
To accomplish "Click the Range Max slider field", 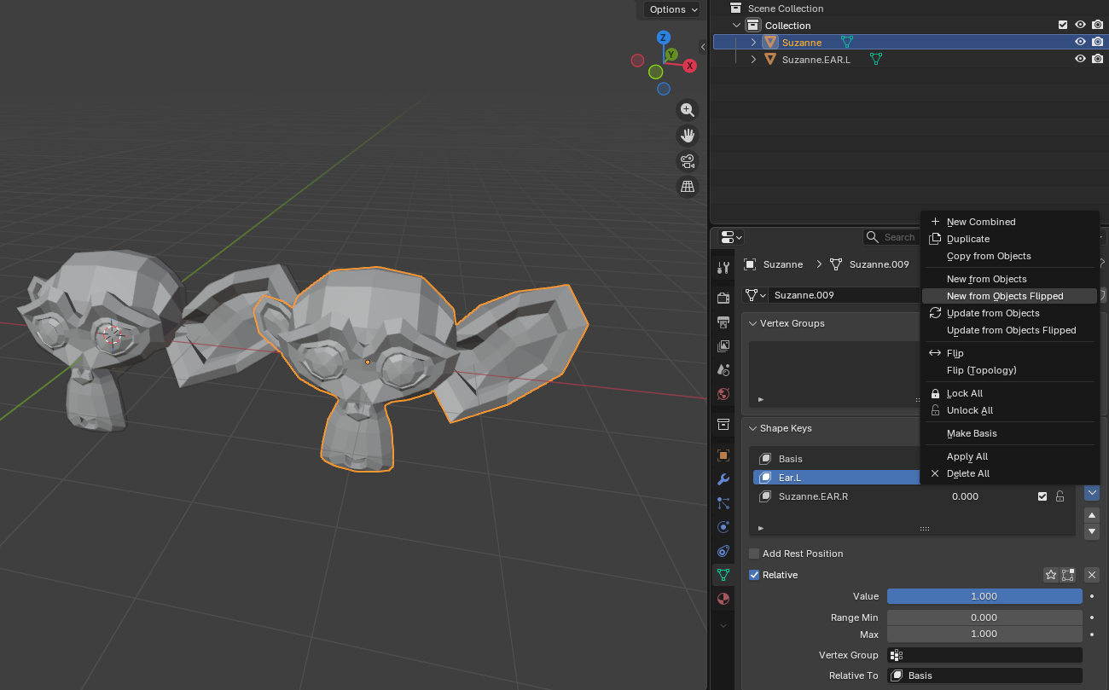I will coord(984,634).
